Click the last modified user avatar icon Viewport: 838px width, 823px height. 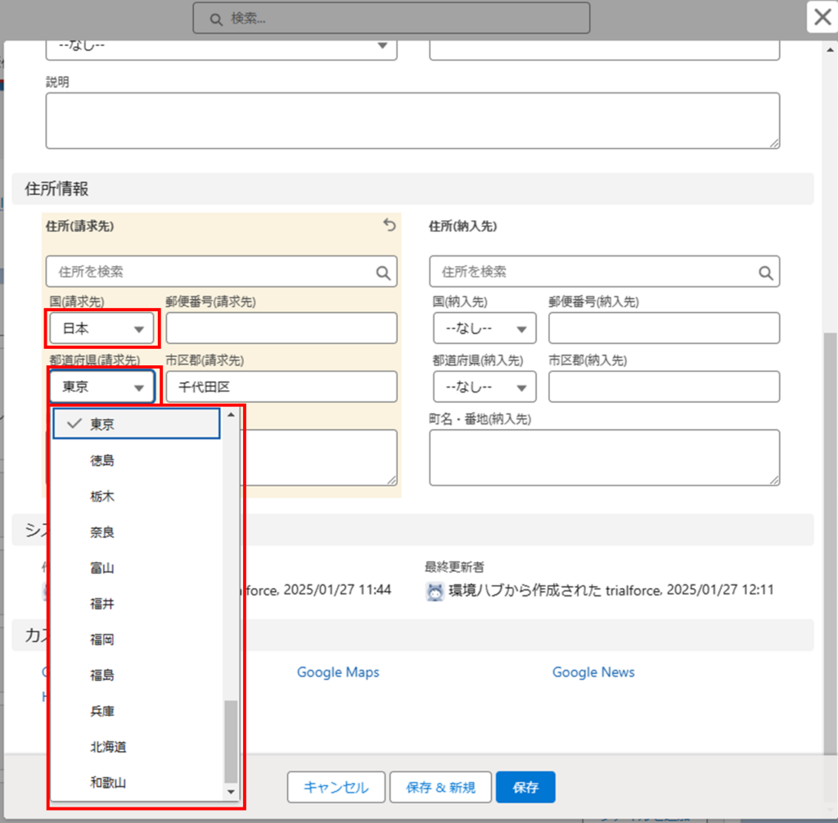(435, 591)
